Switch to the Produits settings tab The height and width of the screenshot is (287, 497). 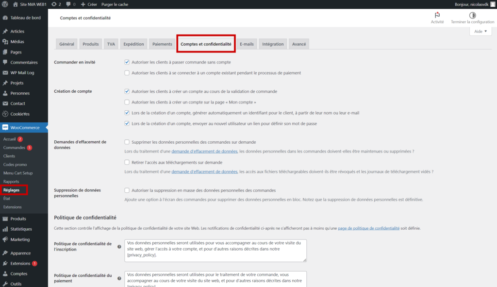point(91,44)
